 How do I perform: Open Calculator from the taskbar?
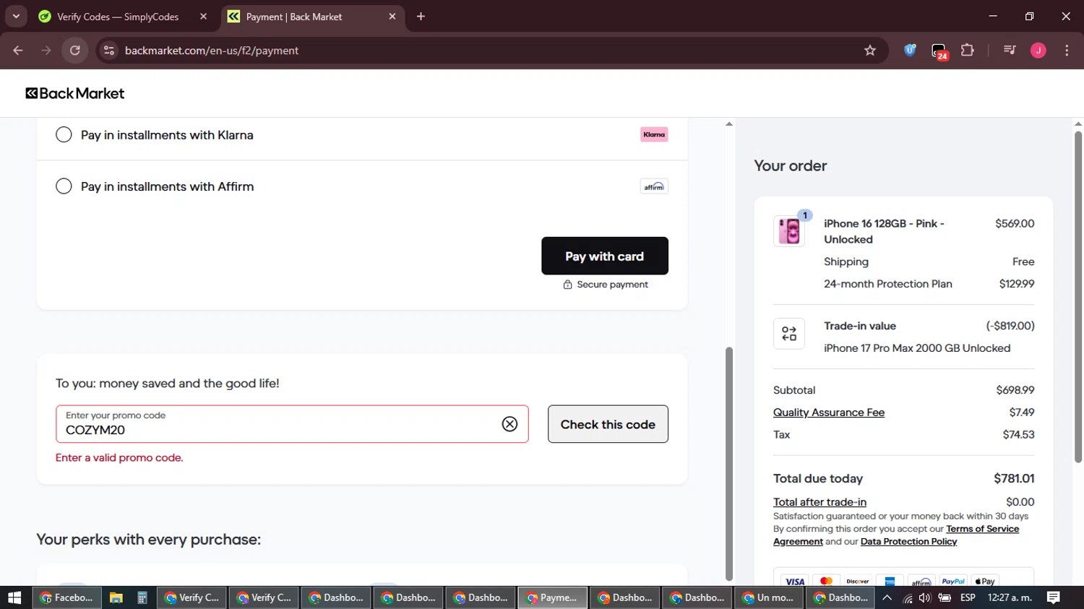point(142,597)
